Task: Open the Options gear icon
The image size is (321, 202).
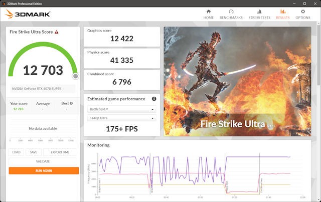Action: 303,12
